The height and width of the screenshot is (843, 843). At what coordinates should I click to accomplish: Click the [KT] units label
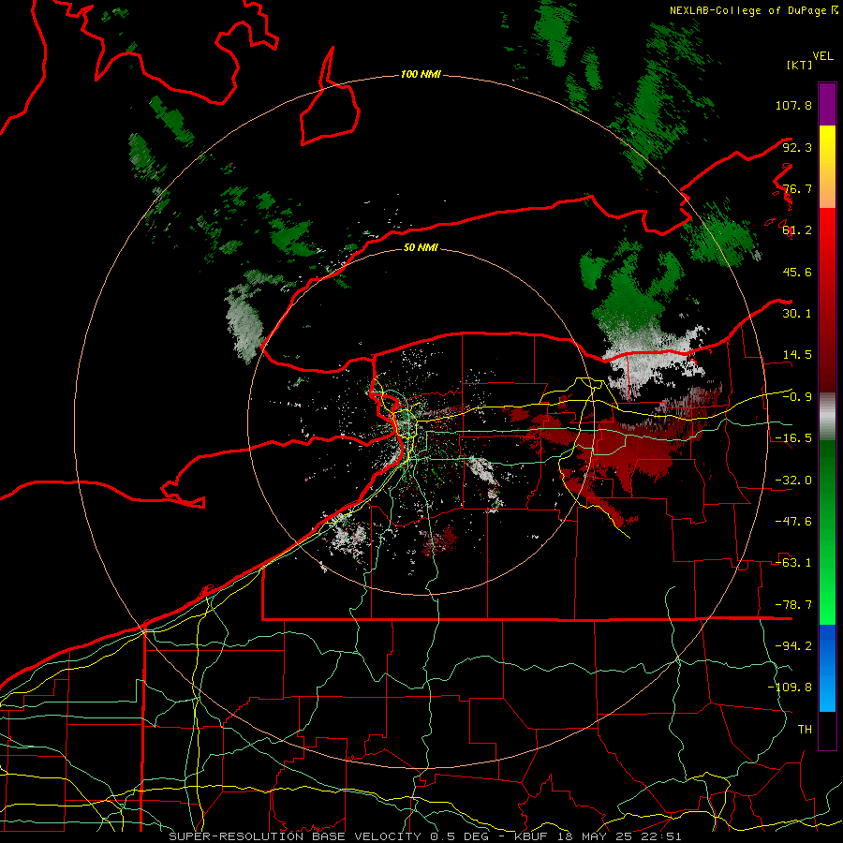point(799,65)
